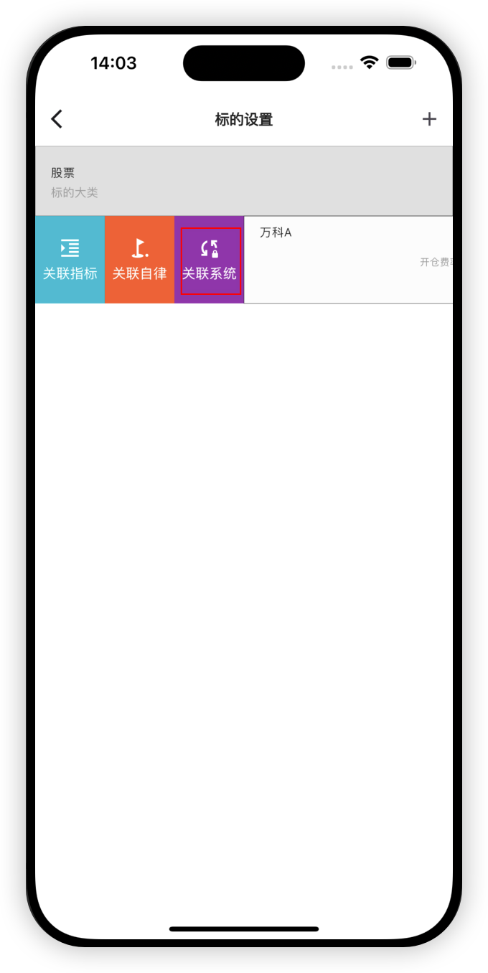Tap the home indicator bar
Screen dimensions: 488x973
point(244,929)
